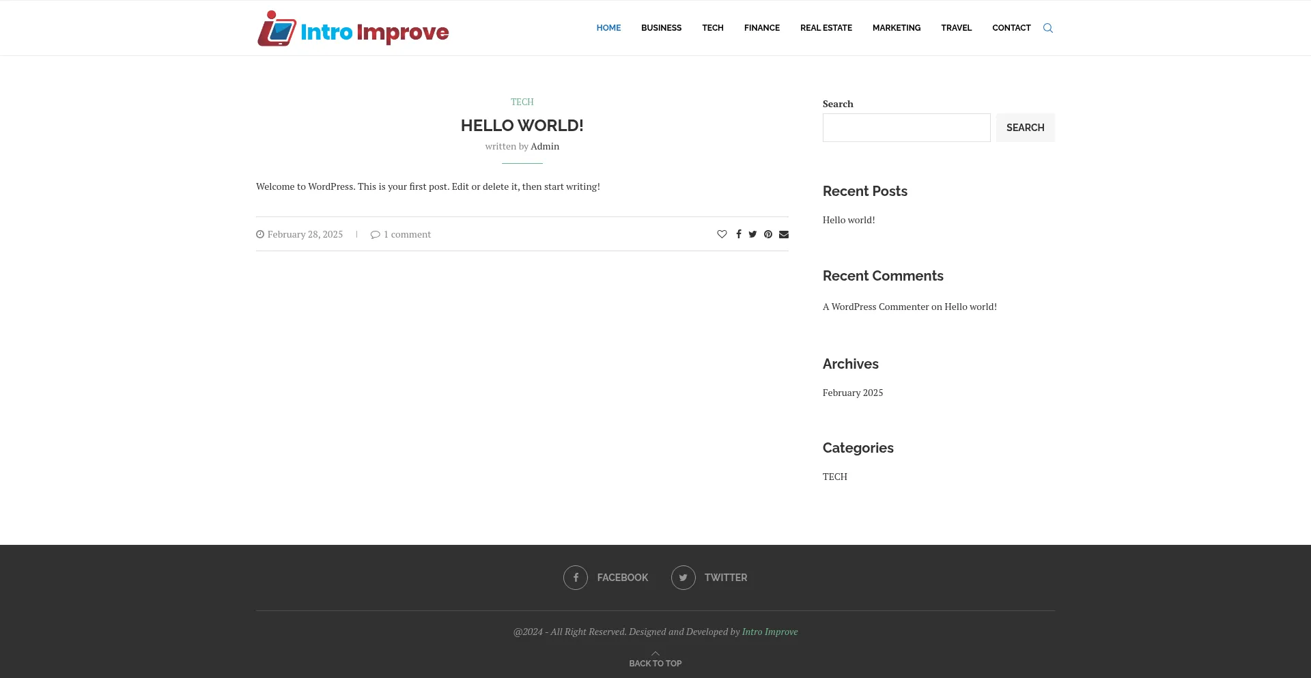Open the CONTACT menu item
Image resolution: width=1311 pixels, height=678 pixels.
pyautogui.click(x=1011, y=28)
